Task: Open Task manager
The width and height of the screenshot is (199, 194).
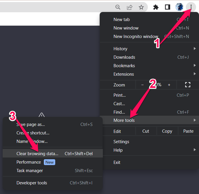Action: (53, 171)
